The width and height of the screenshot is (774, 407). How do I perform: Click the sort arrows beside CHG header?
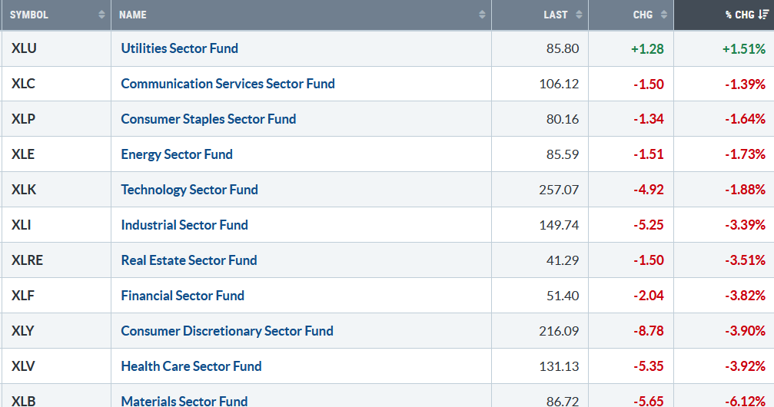[664, 15]
